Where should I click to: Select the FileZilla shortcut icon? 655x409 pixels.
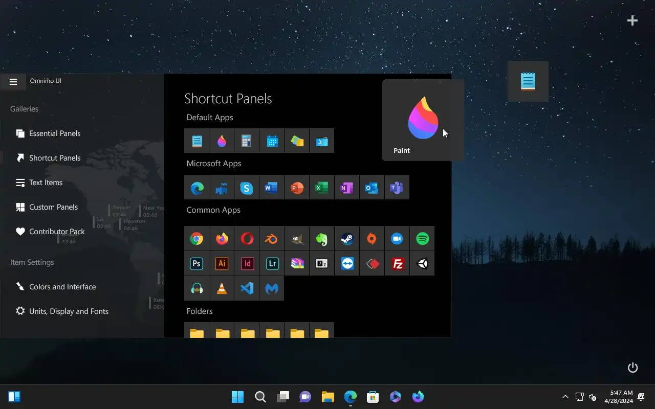(397, 264)
